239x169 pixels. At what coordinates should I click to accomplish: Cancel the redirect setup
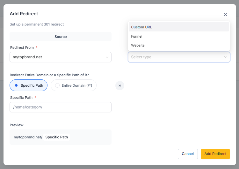188,154
